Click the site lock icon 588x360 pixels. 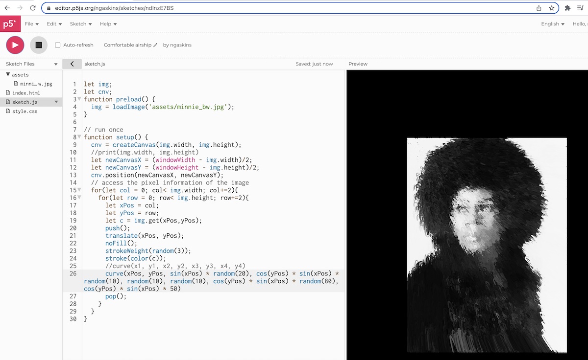click(x=49, y=8)
